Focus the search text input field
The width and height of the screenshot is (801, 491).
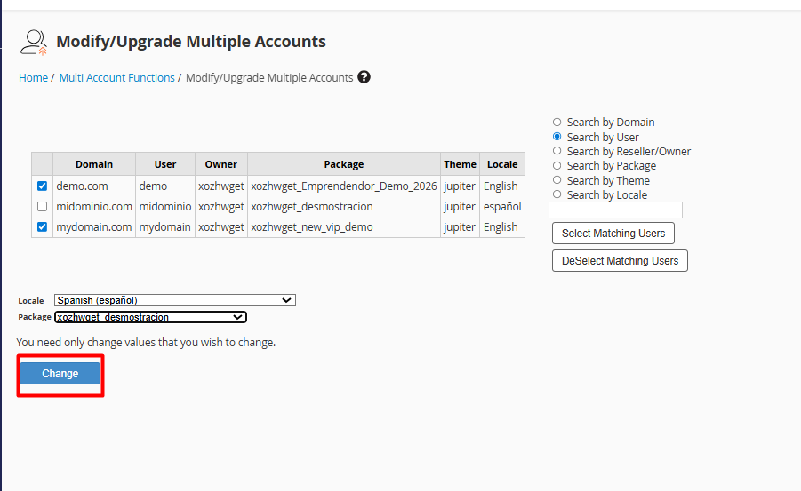pyautogui.click(x=615, y=210)
